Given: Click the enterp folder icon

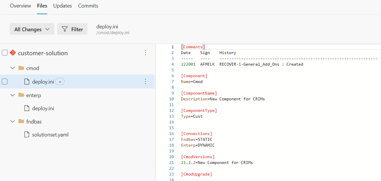Looking at the screenshot, I should coord(22,95).
